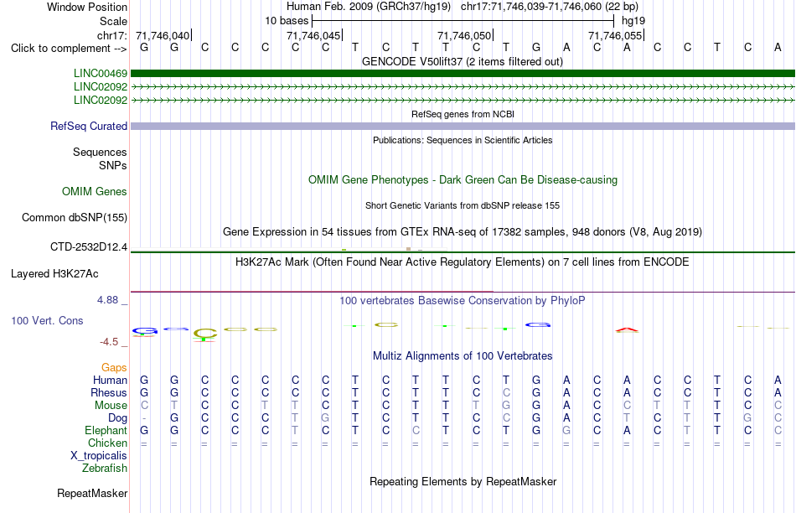Select the Human alignment row label
This screenshot has height=513, width=796.
click(110, 380)
